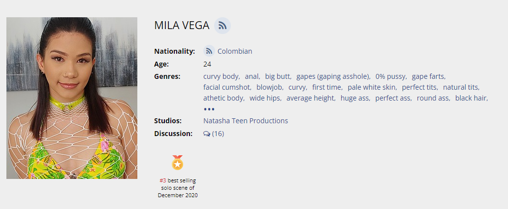Expand the full genres list via the ellipsis

tap(209, 109)
